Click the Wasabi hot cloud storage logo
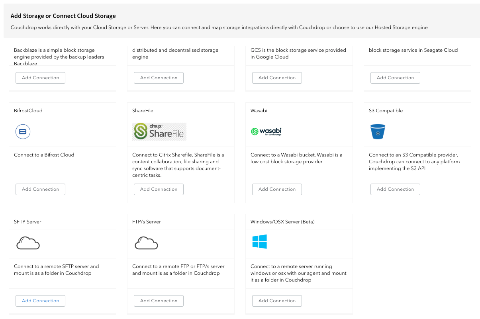The height and width of the screenshot is (319, 480). point(266,131)
